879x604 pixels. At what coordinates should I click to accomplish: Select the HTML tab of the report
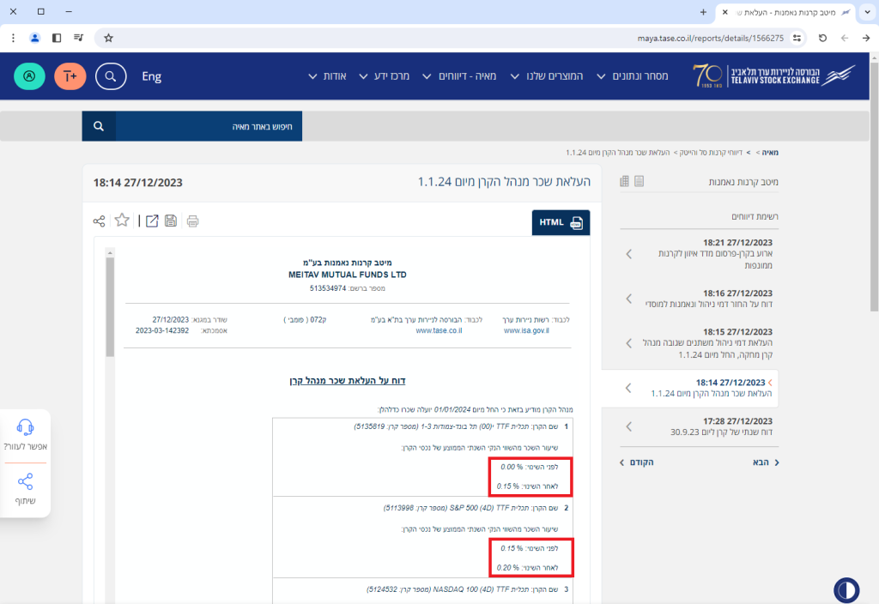(x=560, y=222)
